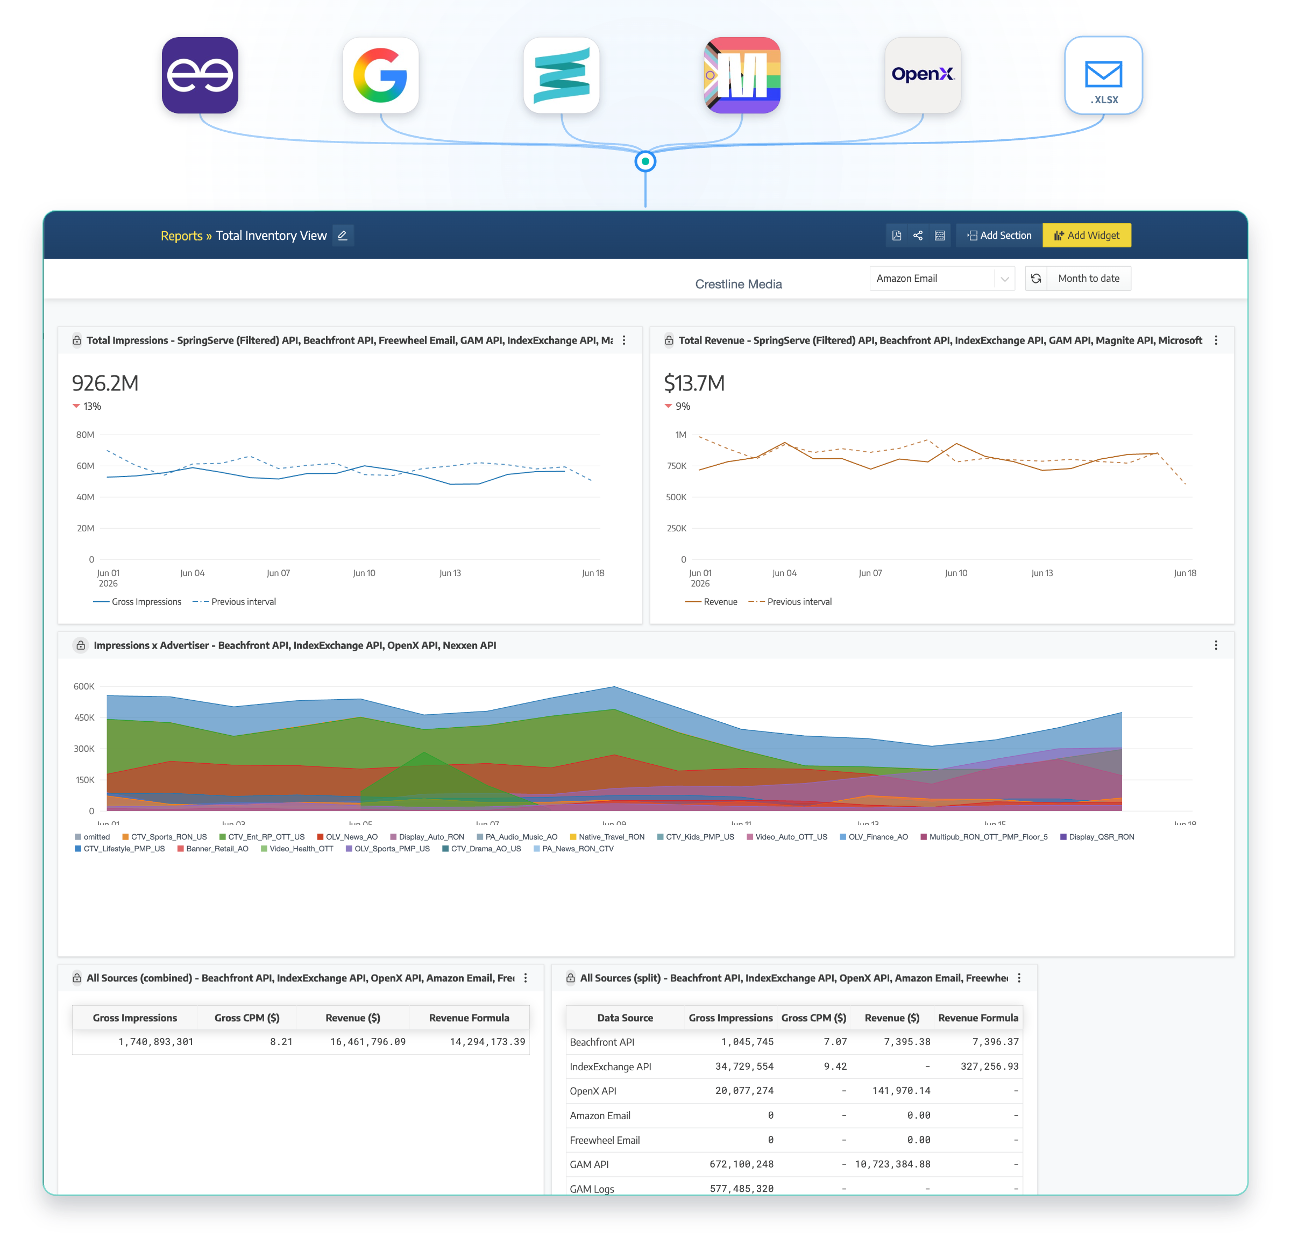Click lock icon on All Sources (combined) widget
The image size is (1291, 1237).
(x=77, y=978)
